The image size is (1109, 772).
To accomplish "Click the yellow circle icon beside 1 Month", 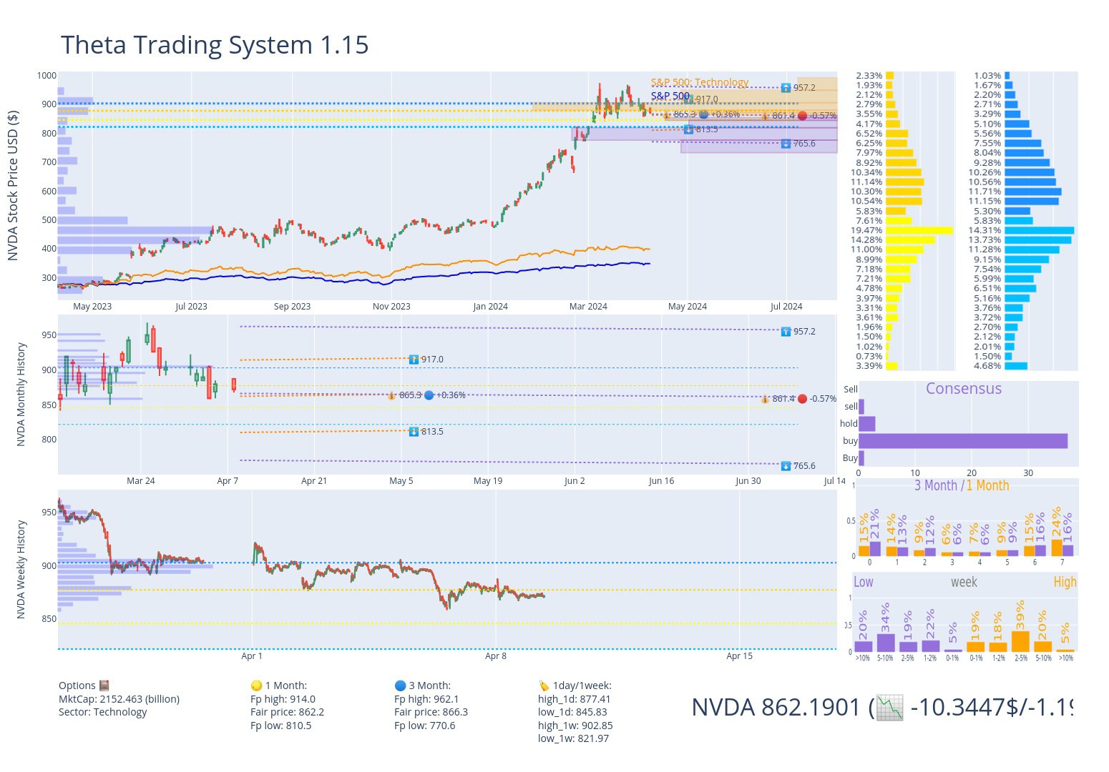I will click(256, 686).
